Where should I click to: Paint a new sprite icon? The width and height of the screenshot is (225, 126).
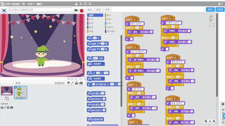72,83
